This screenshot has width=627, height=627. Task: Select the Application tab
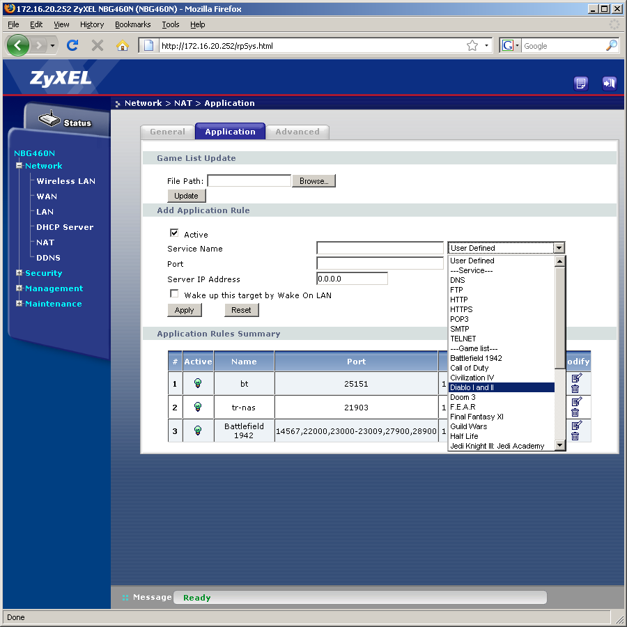pyautogui.click(x=231, y=131)
